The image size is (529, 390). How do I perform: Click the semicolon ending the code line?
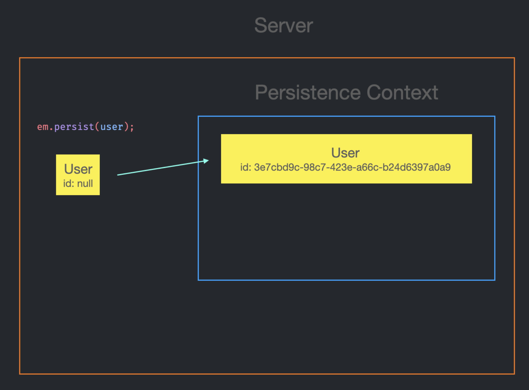tap(132, 127)
